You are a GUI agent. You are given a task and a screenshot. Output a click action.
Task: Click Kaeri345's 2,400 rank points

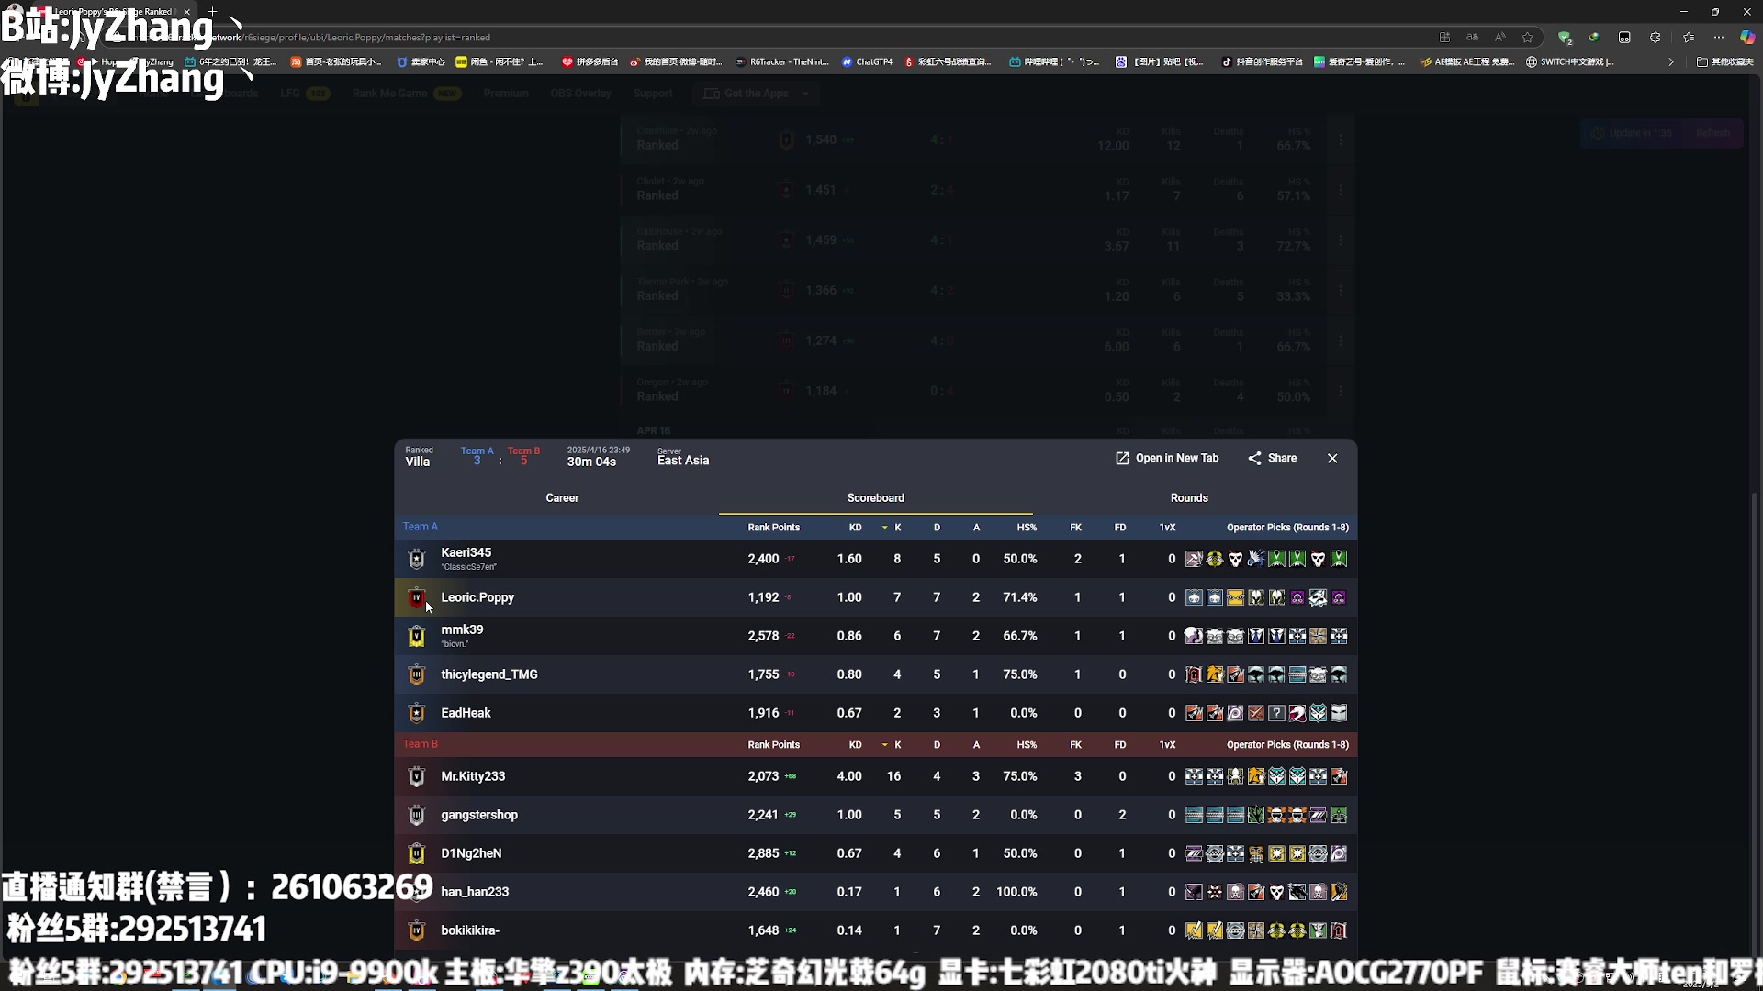point(763,559)
